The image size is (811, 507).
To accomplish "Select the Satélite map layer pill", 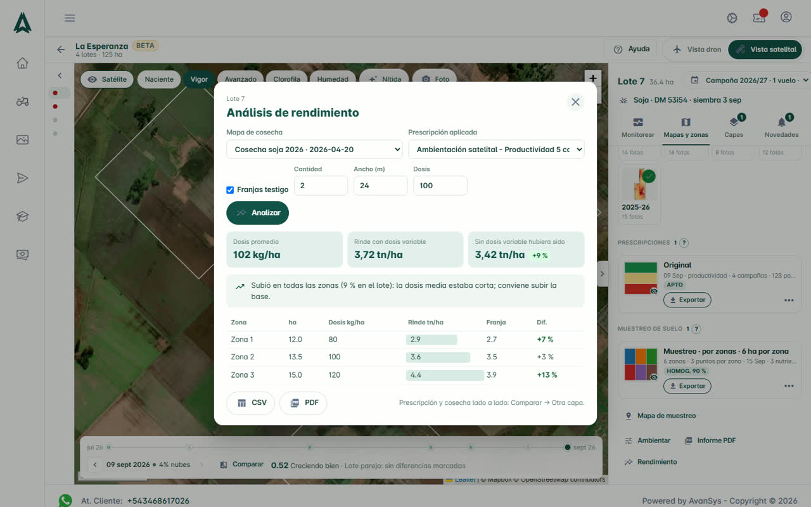I will [107, 79].
